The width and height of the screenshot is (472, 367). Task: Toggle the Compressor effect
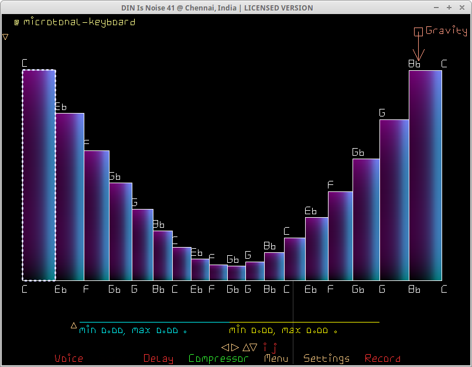[218, 358]
